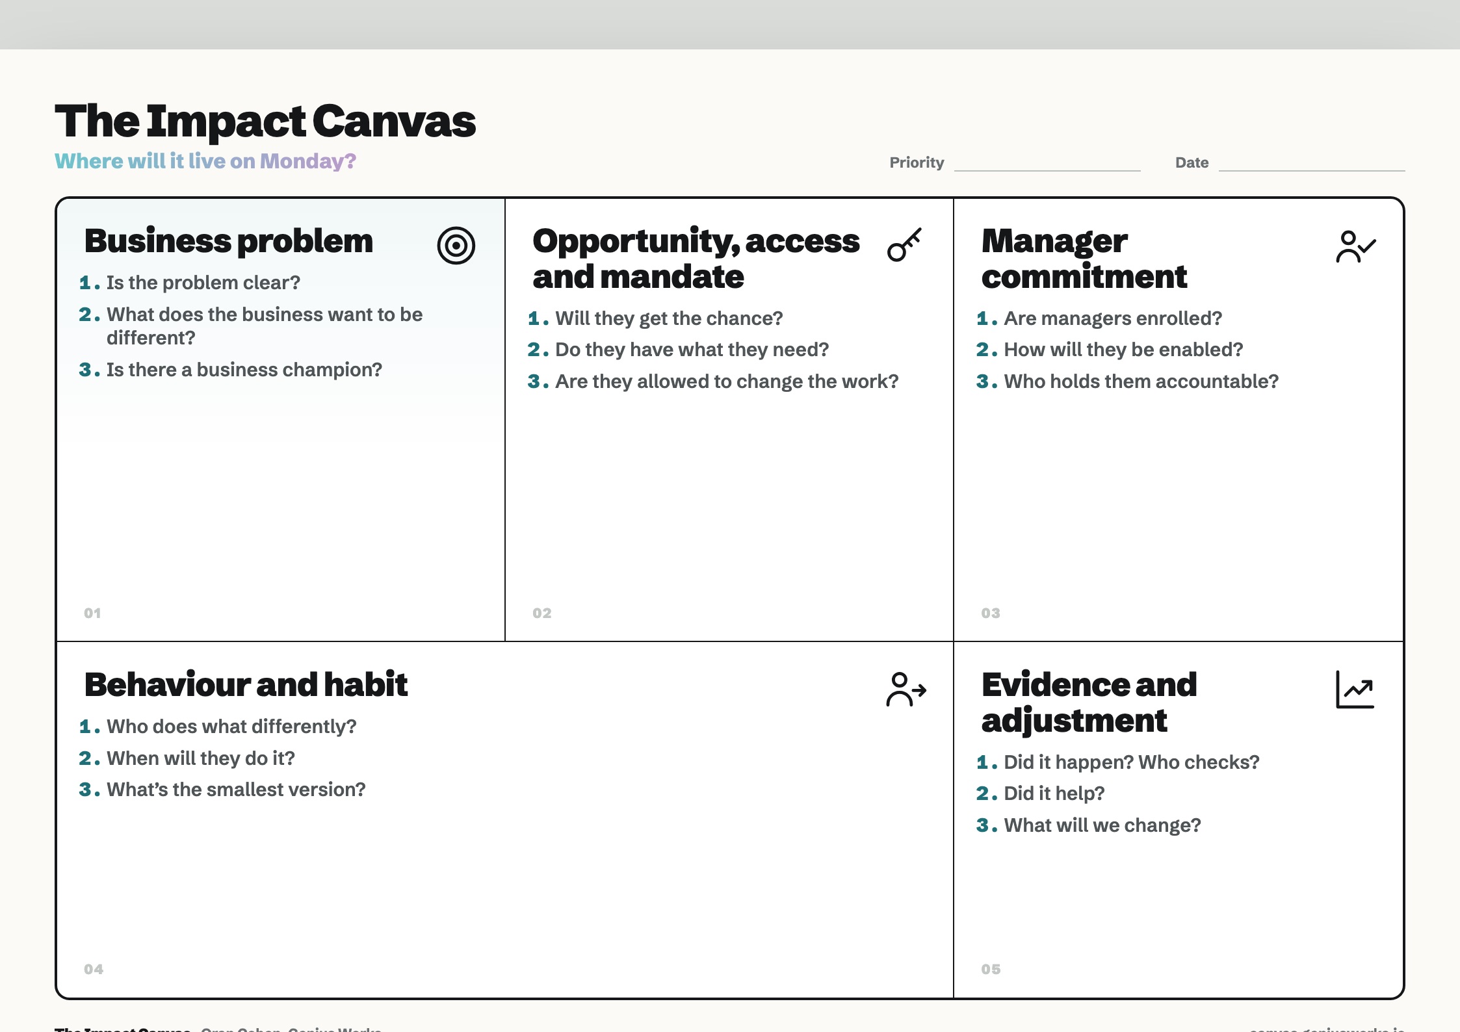Click 'Did it happen? Who checks?' question
Image resolution: width=1460 pixels, height=1032 pixels.
(x=1132, y=762)
